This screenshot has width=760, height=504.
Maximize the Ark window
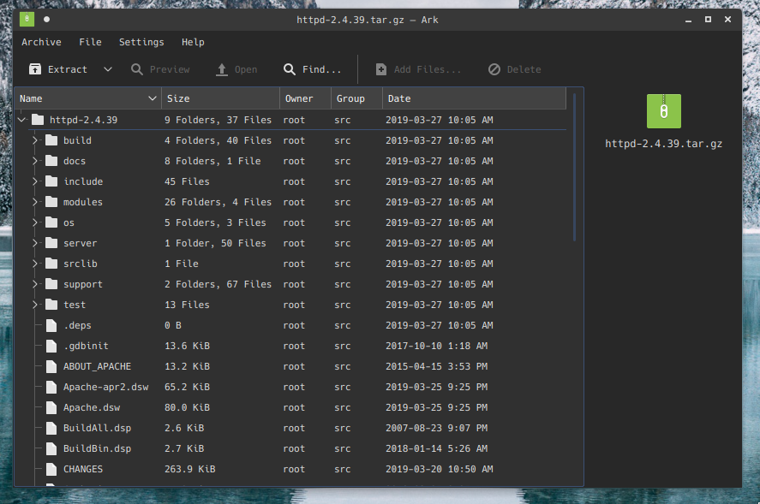tap(708, 20)
